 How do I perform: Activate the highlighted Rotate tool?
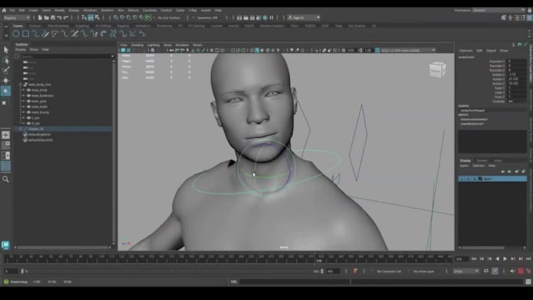point(5,91)
